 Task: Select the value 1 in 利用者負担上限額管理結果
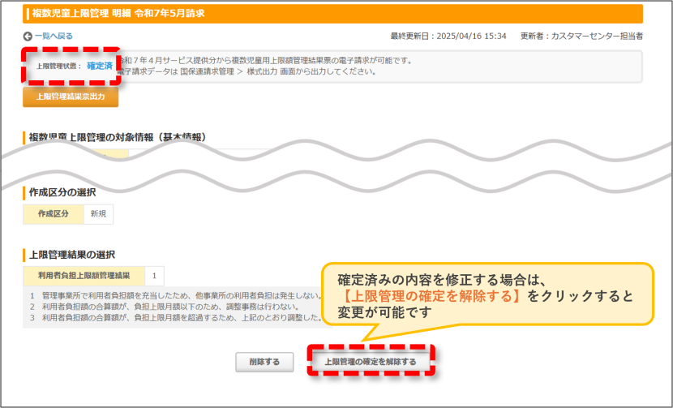tap(154, 276)
